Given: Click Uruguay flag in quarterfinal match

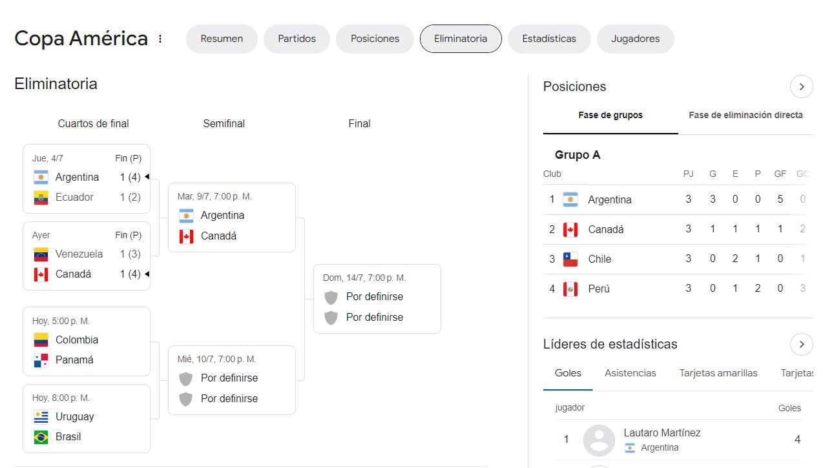Looking at the screenshot, I should (41, 417).
